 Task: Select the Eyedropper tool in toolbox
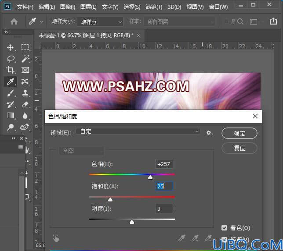click(x=10, y=81)
